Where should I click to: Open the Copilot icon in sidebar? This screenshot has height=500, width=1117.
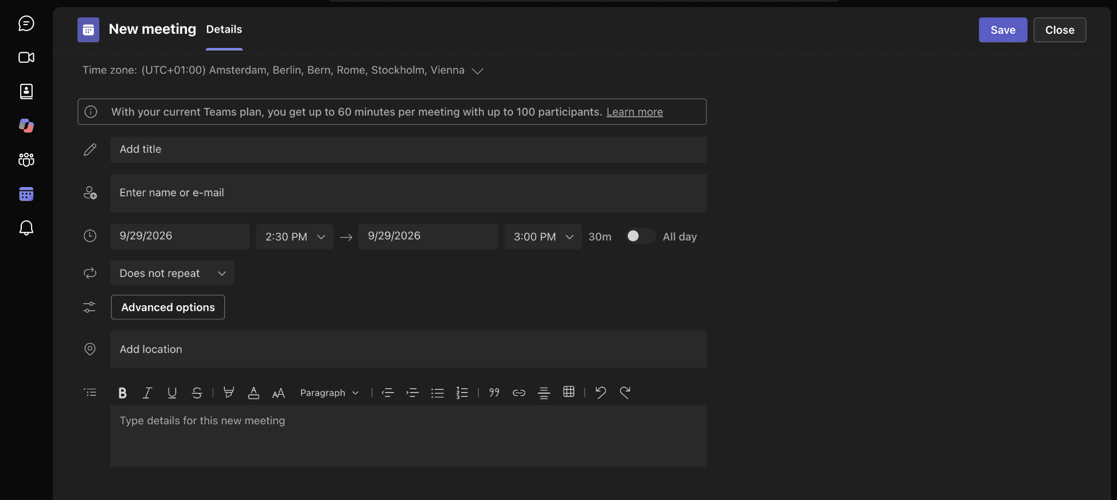(26, 125)
